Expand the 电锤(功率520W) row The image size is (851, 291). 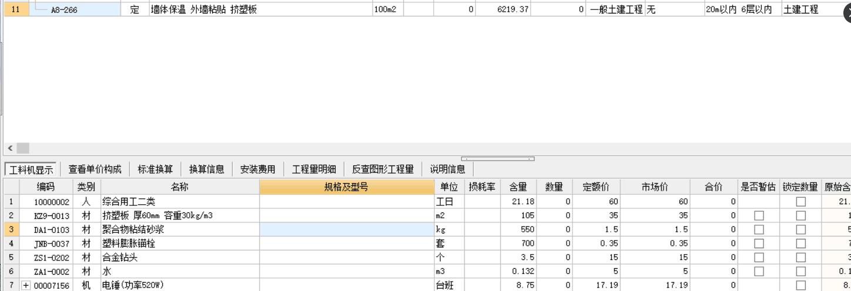[x=26, y=286]
